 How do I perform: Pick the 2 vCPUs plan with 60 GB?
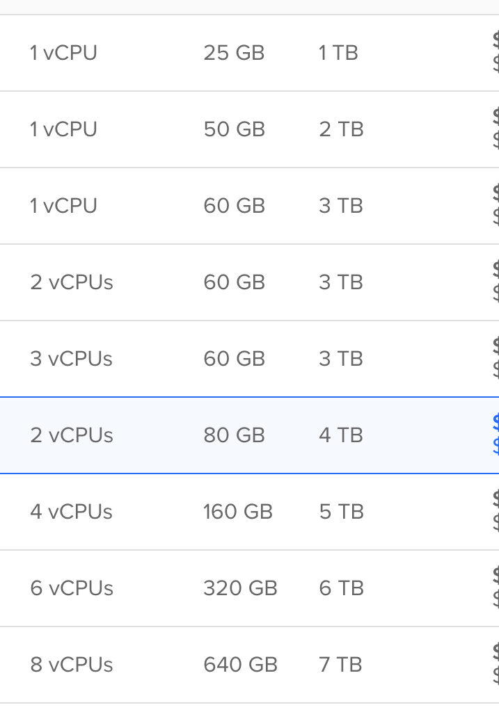click(x=72, y=282)
